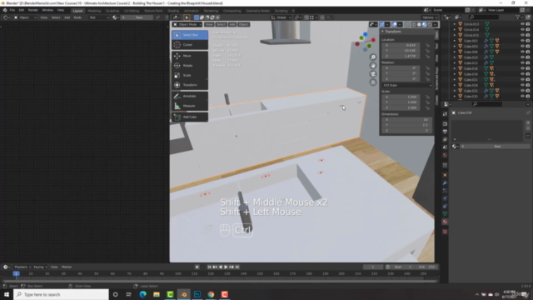Select the Measure tool
This screenshot has width=533, height=300.
tap(190, 106)
